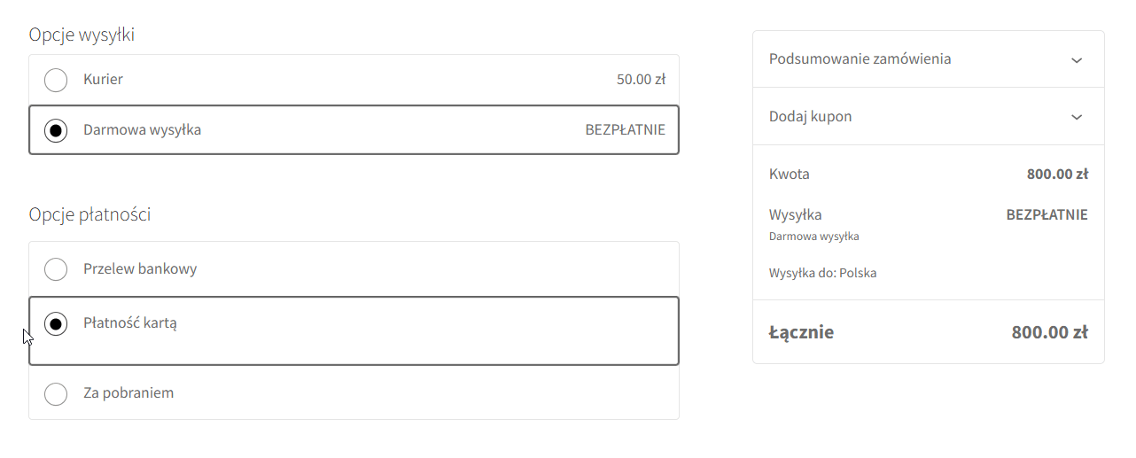
Task: Click the Opcje płatności heading
Action: point(89,214)
